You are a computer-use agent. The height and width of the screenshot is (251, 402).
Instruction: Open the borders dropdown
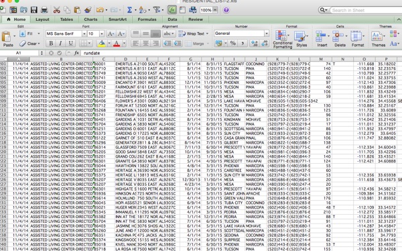(89, 43)
